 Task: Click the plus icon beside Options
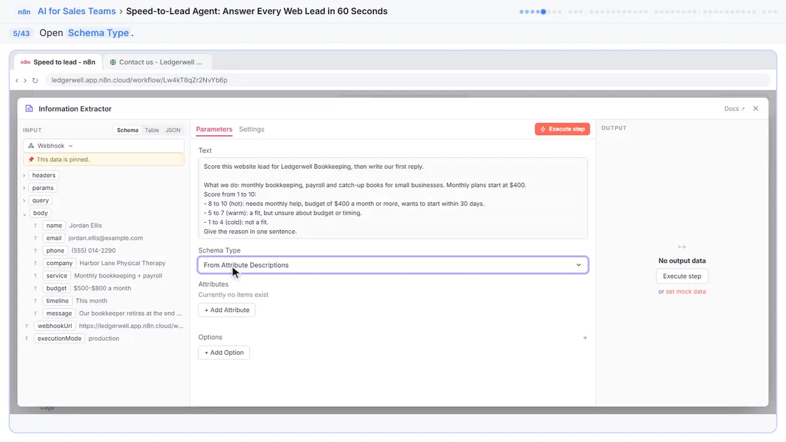[x=585, y=338]
